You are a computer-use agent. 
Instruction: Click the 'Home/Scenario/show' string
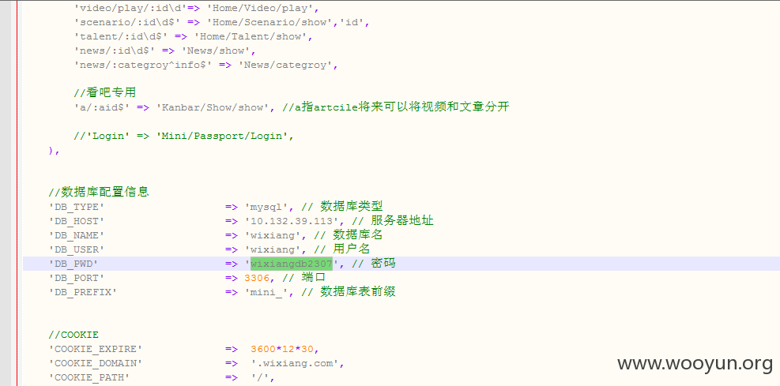point(269,22)
